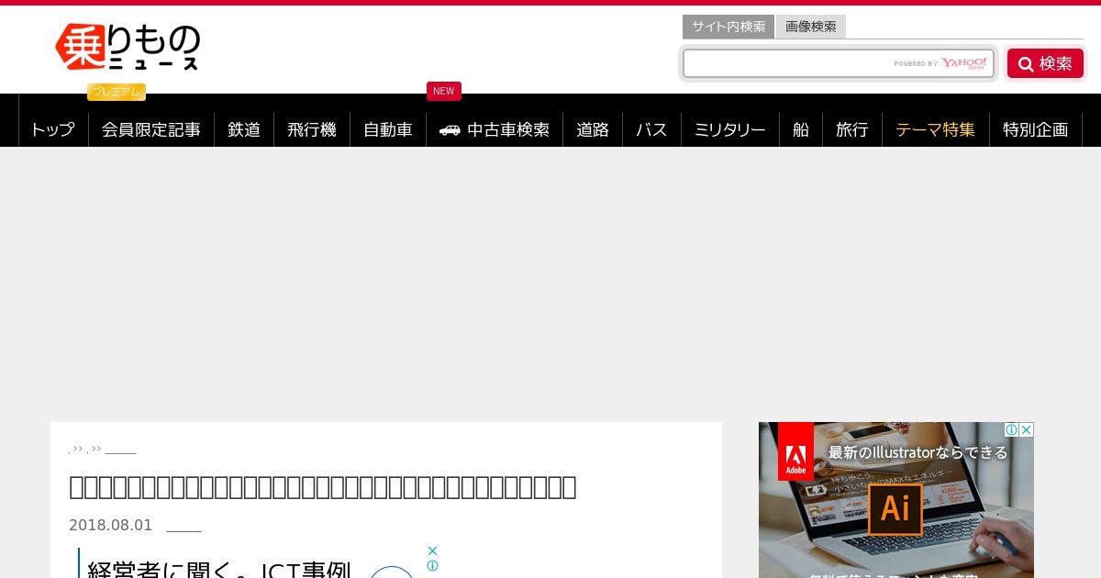Click the プレミアム badge above the menu

pyautogui.click(x=117, y=92)
